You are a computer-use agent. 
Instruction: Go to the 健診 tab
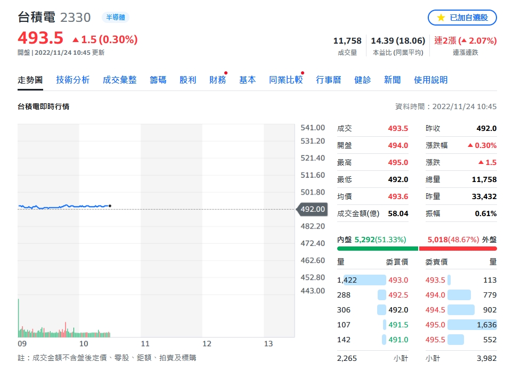(x=362, y=80)
